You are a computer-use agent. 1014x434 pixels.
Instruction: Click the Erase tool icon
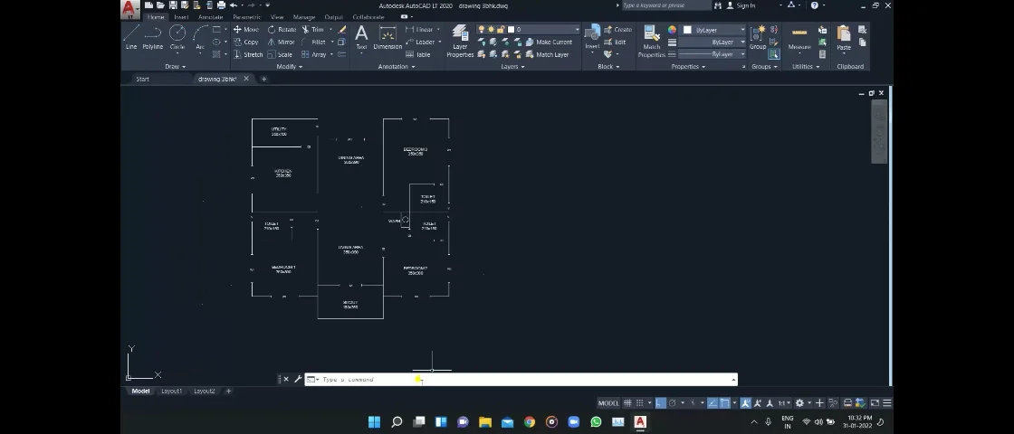coord(342,30)
